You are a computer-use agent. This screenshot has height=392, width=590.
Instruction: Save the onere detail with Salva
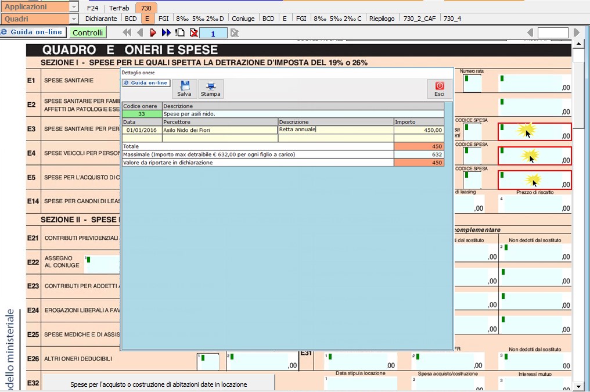tap(185, 89)
